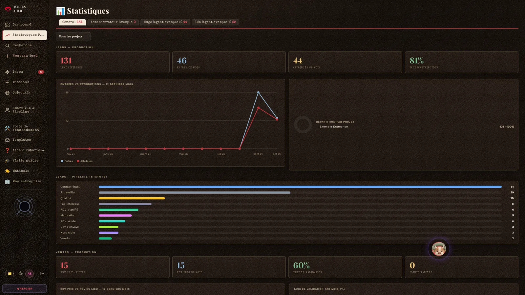Open Missions flag icon

[x=7, y=82]
